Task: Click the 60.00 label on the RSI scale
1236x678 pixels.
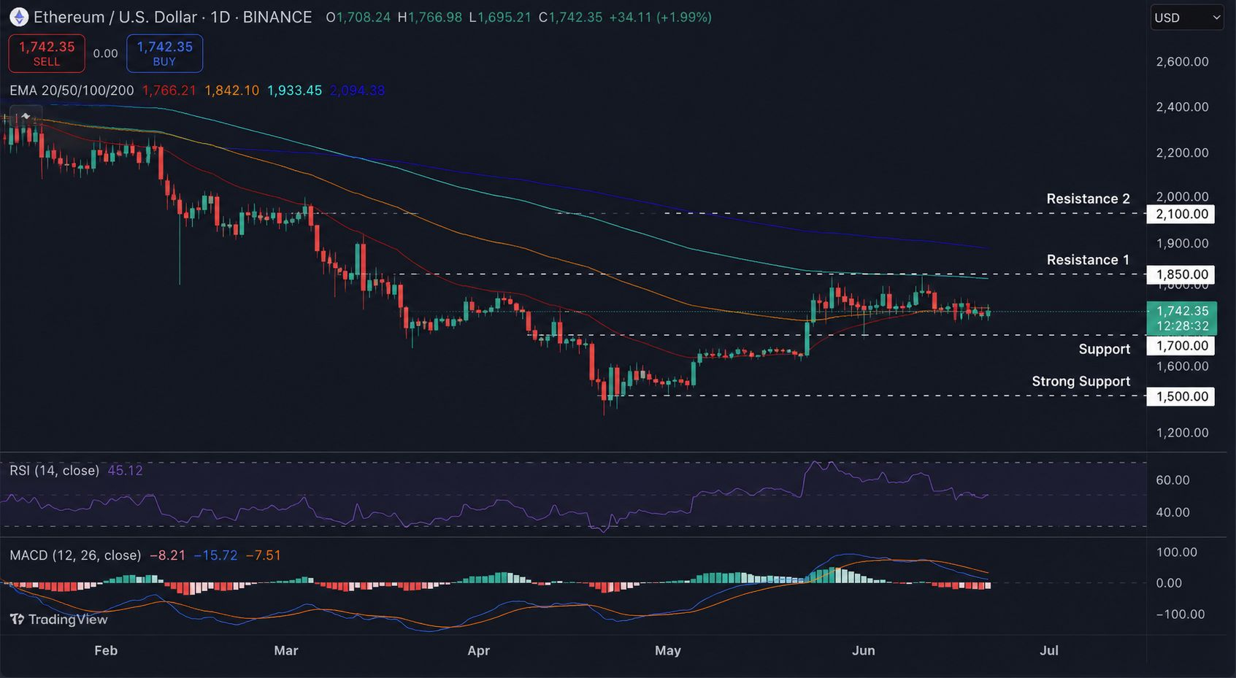Action: (1173, 480)
